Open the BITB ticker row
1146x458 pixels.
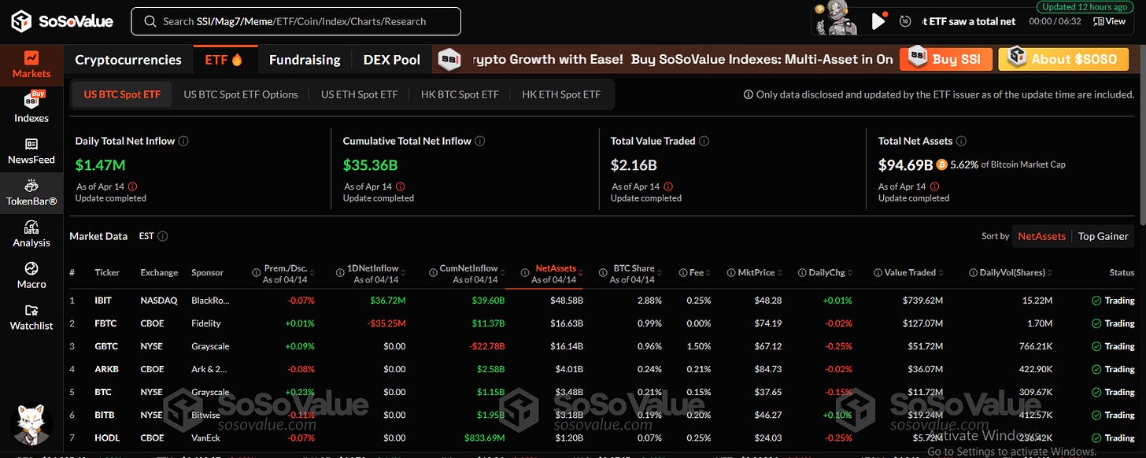602,415
